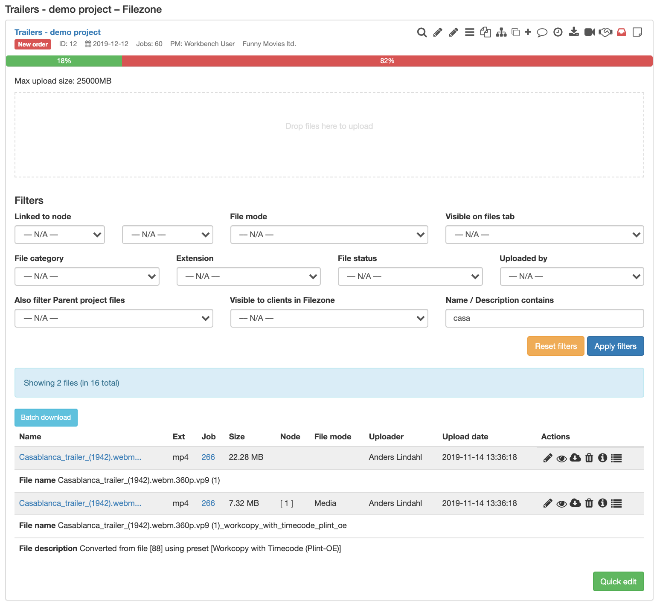Click PM: Workbench User text
This screenshot has width=657, height=604.
click(203, 44)
